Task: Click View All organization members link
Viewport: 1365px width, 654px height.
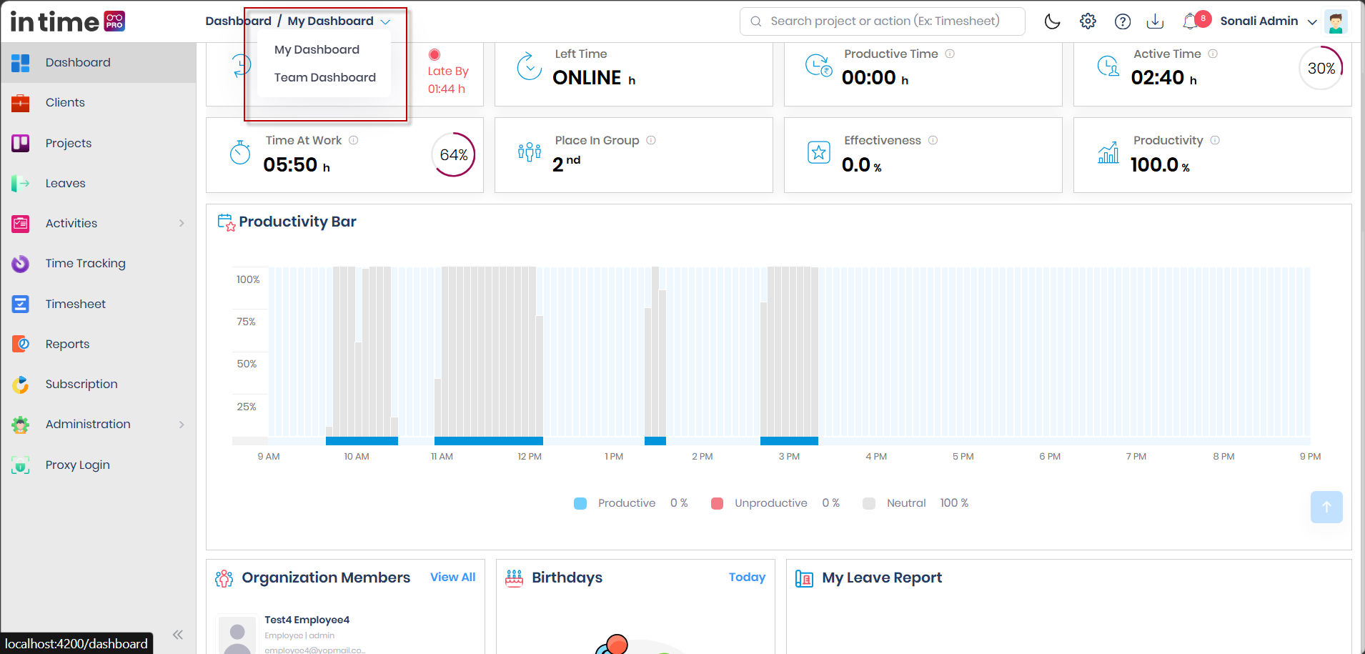Action: [x=452, y=577]
